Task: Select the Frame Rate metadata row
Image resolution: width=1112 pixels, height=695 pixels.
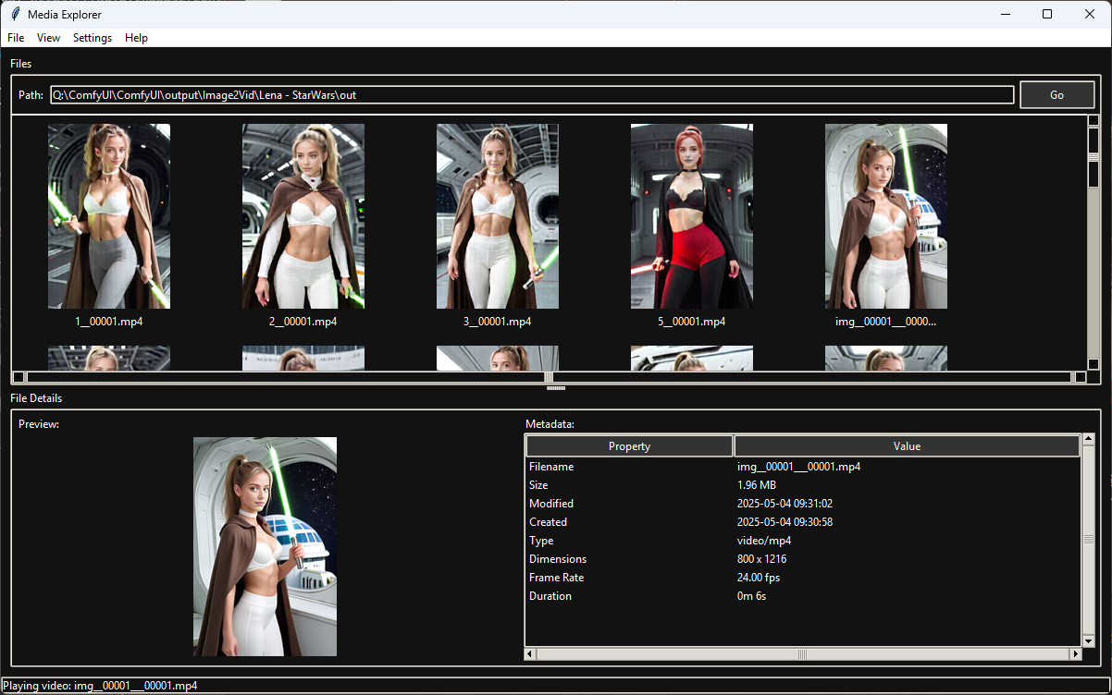Action: coord(802,578)
